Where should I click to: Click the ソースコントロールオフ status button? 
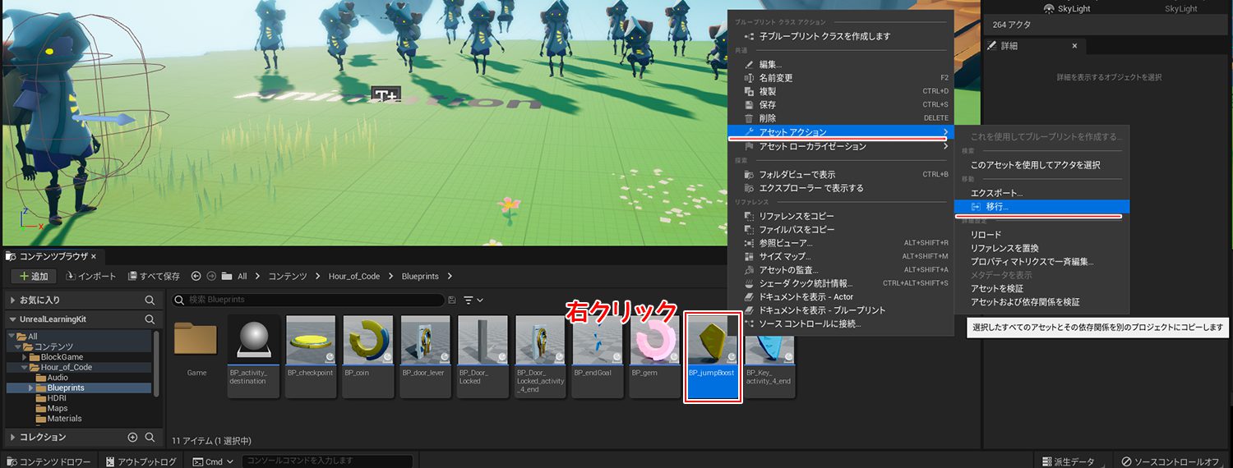(1173, 461)
